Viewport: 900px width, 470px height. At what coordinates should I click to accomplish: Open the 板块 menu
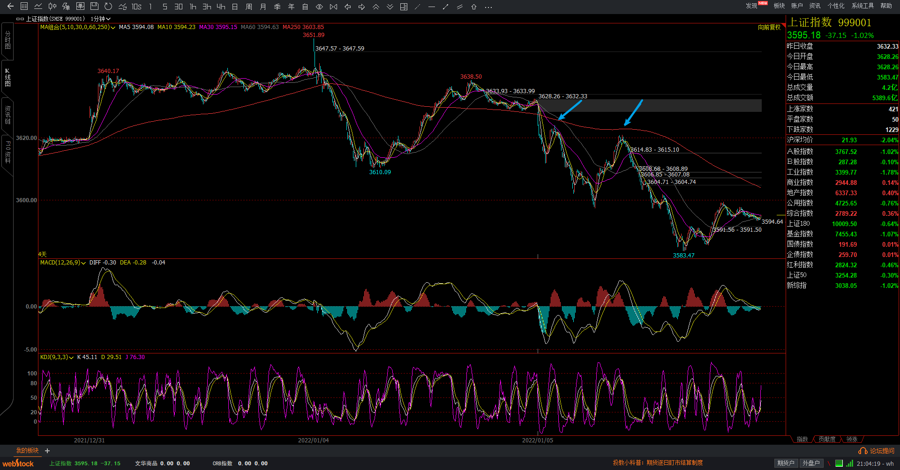pos(779,6)
